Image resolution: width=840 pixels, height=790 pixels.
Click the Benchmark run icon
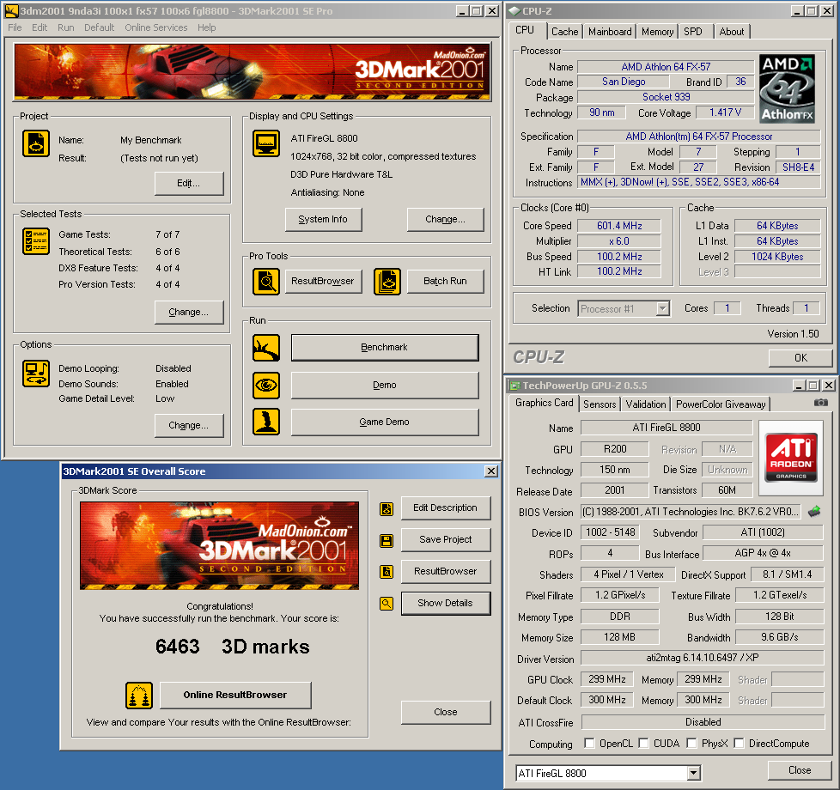pyautogui.click(x=265, y=348)
